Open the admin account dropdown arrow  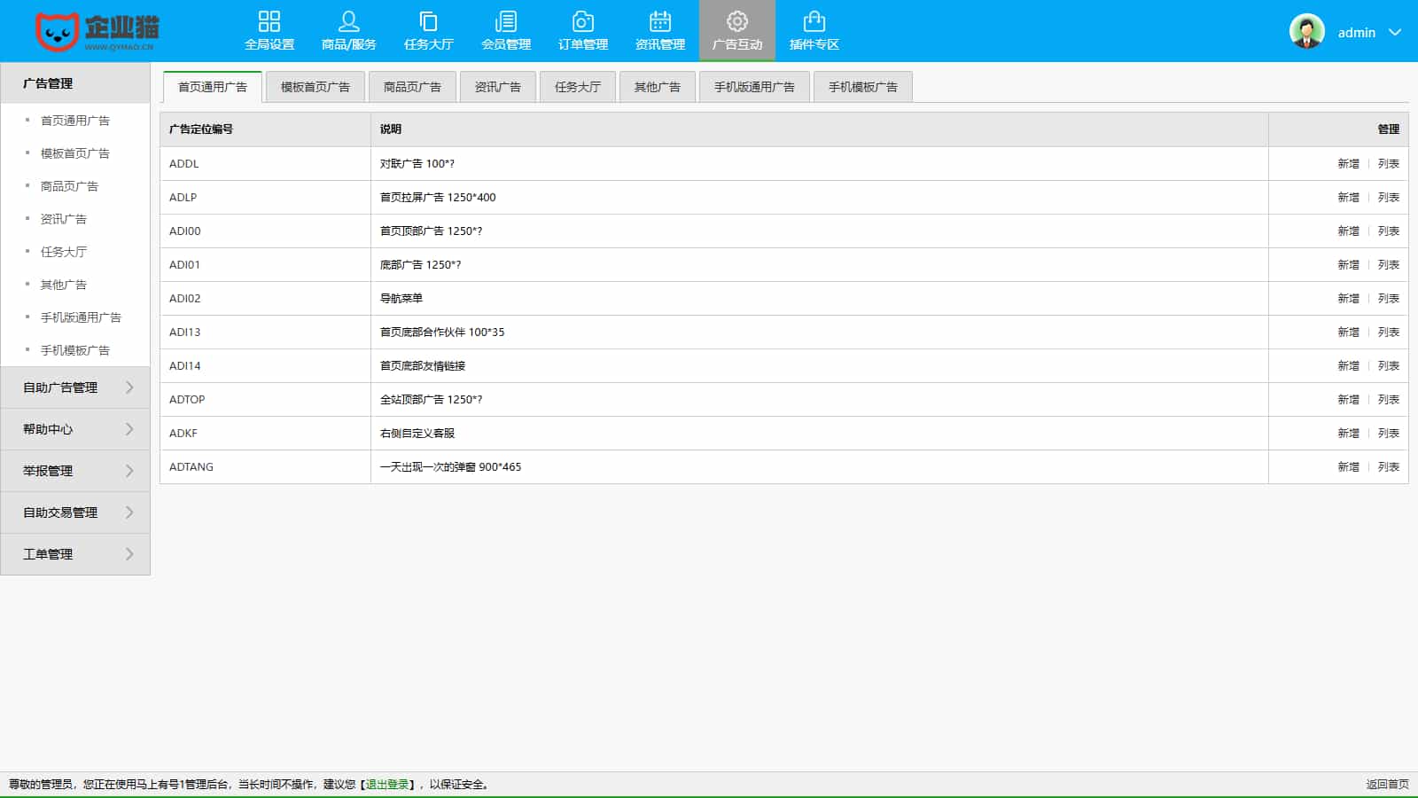coord(1395,32)
